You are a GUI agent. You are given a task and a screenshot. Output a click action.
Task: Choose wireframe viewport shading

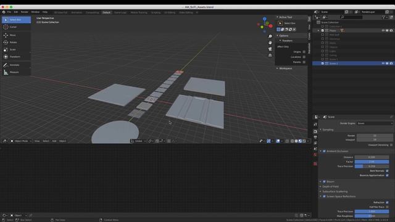(x=292, y=141)
